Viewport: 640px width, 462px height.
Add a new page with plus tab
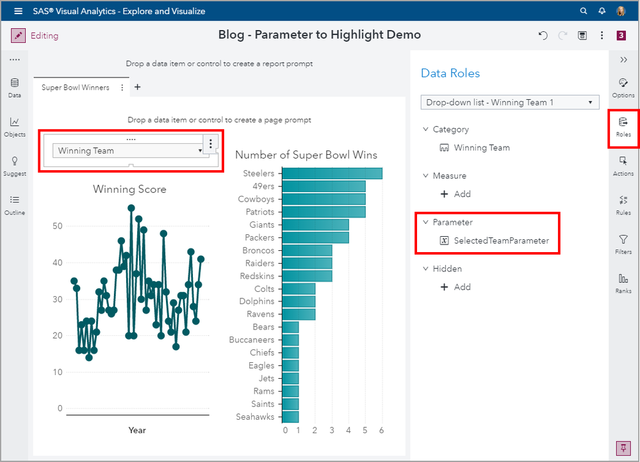(x=137, y=88)
